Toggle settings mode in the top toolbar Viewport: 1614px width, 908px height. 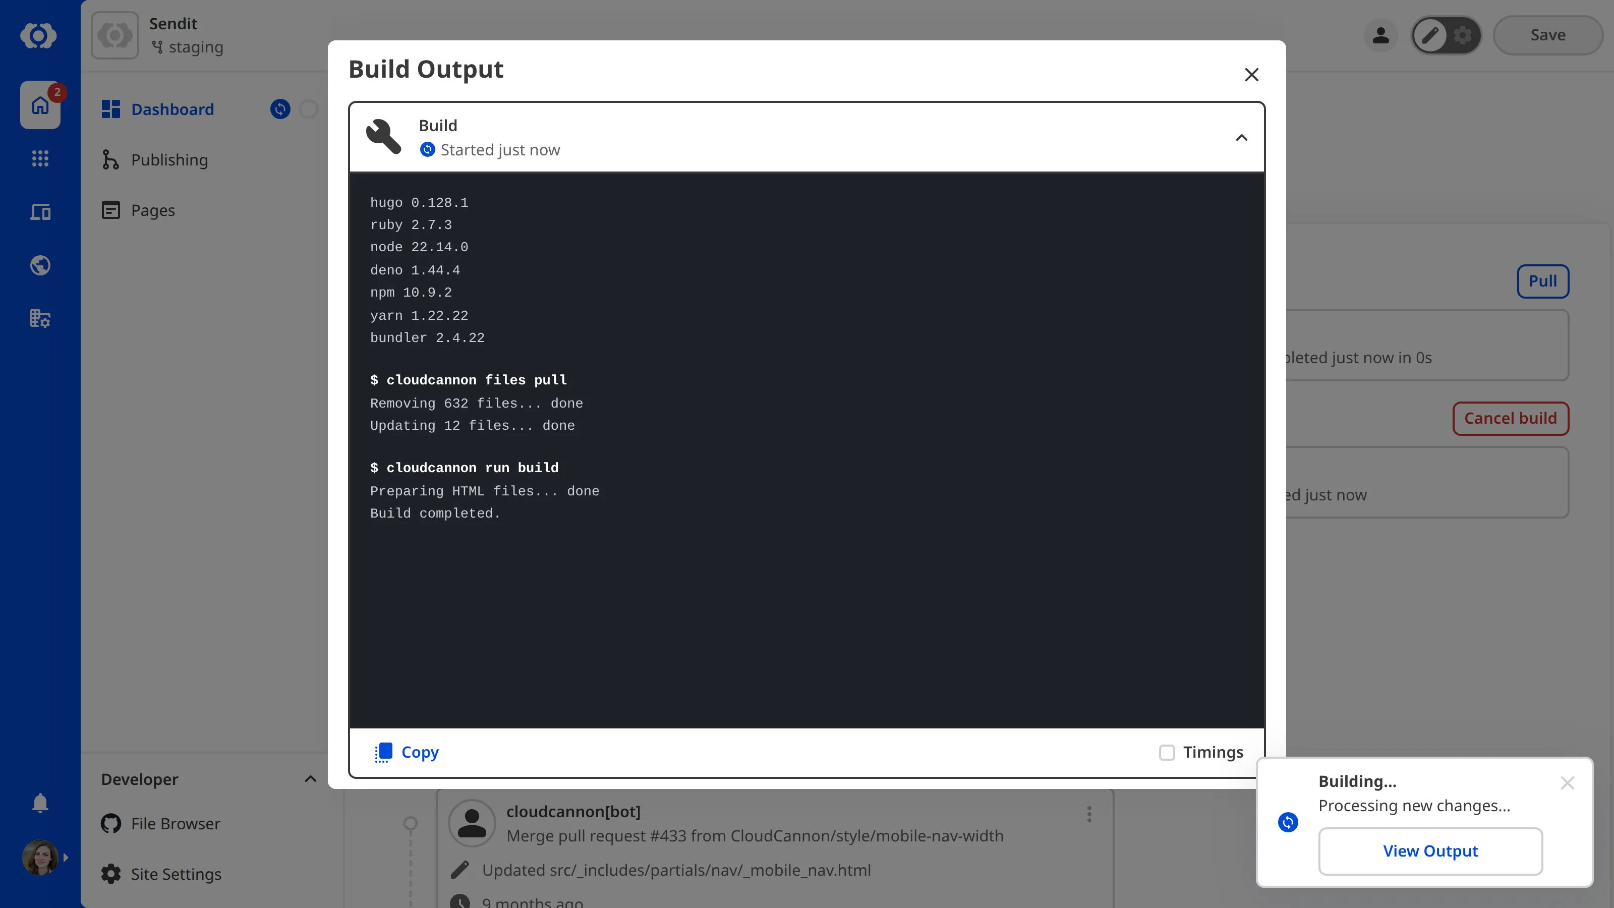1462,35
